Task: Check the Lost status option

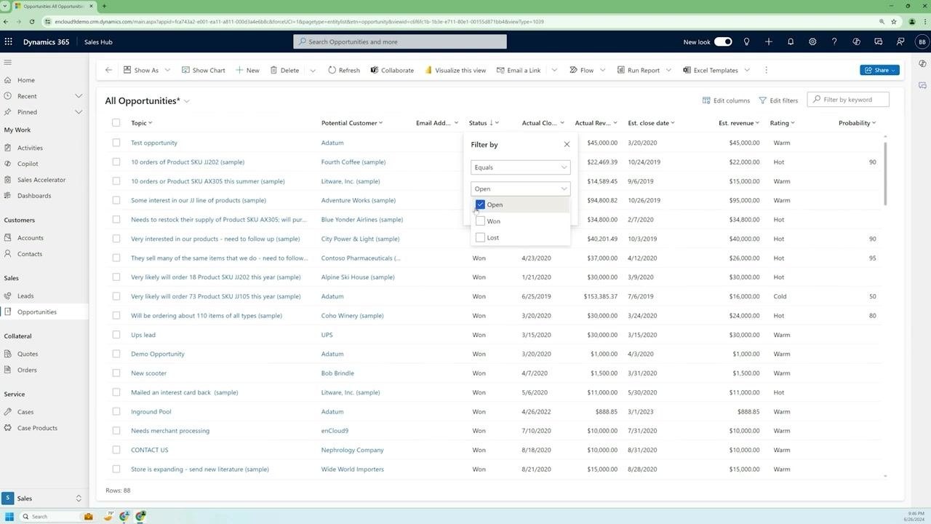Action: point(480,237)
